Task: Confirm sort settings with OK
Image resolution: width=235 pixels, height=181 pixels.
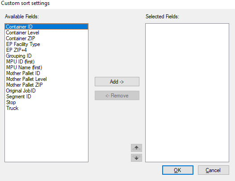Action: click(178, 170)
